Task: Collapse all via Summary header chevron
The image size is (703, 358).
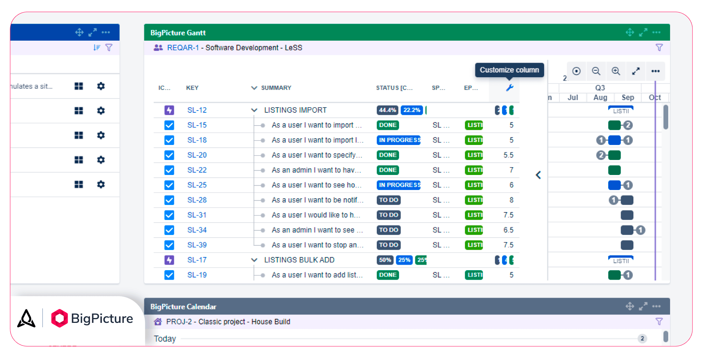Action: [x=254, y=87]
